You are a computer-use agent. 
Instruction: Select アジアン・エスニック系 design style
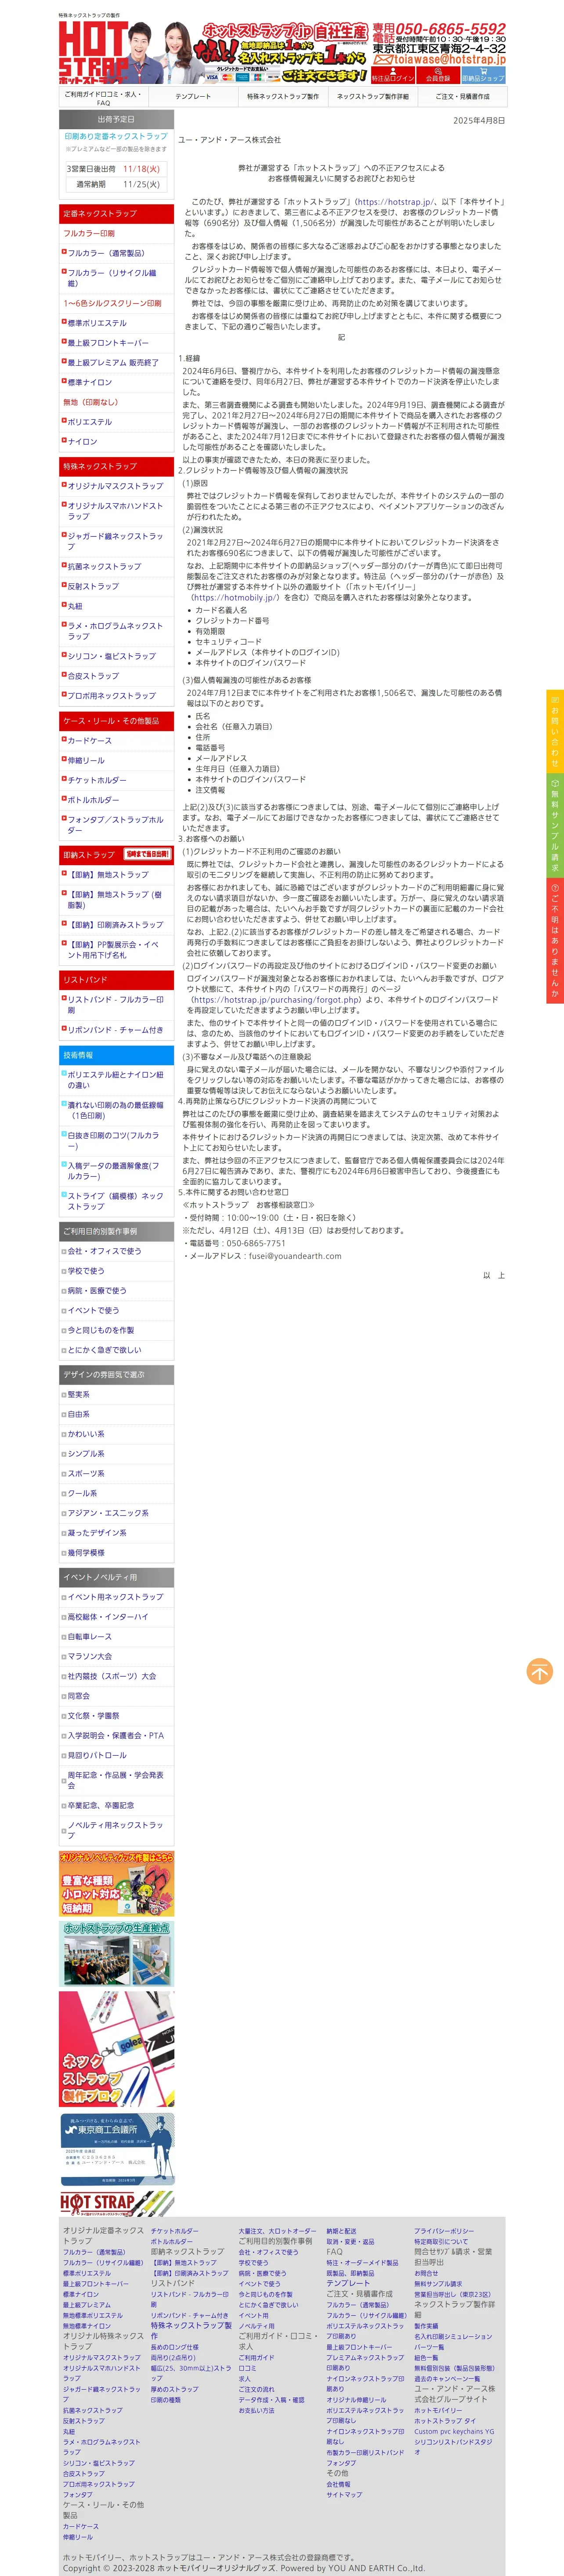coord(107,1513)
